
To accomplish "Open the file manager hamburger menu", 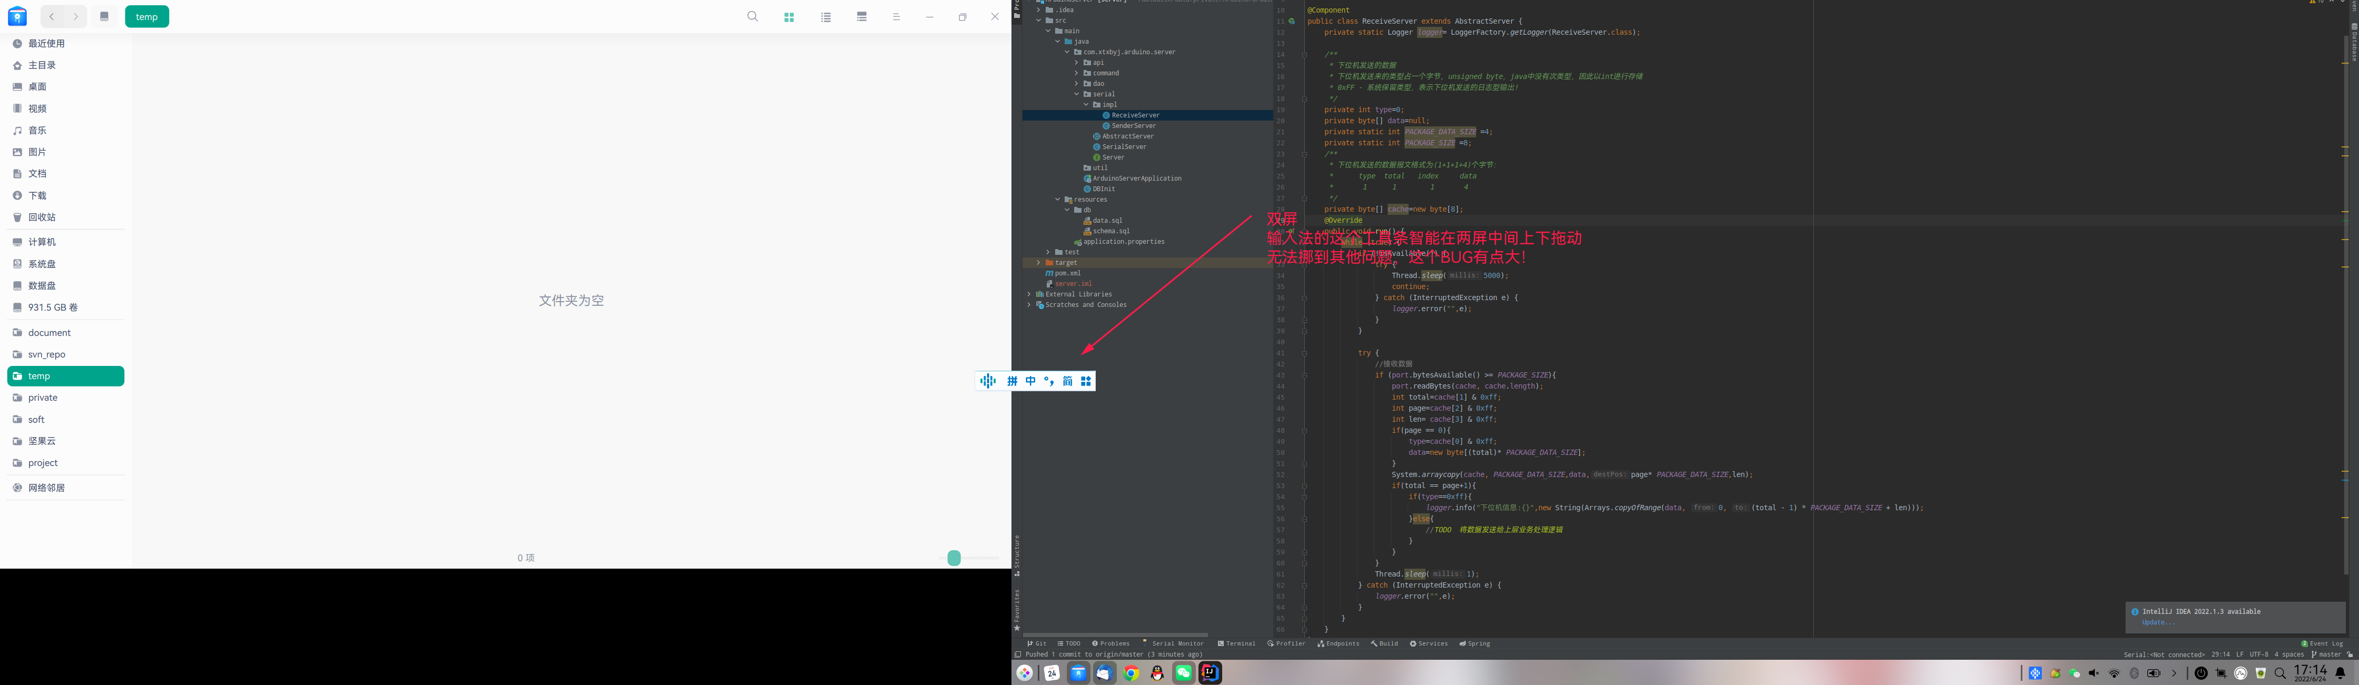I will 897,16.
